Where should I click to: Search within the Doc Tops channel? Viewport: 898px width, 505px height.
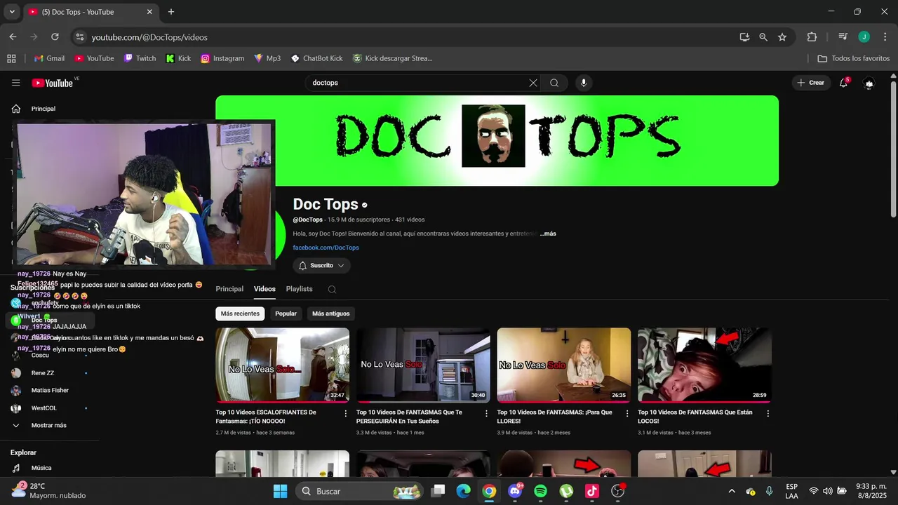coord(332,289)
